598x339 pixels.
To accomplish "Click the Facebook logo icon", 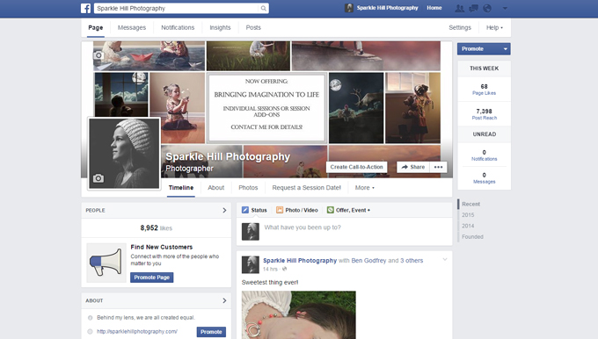I will (x=86, y=9).
